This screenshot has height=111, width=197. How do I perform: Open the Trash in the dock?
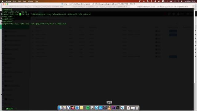(x=137, y=108)
